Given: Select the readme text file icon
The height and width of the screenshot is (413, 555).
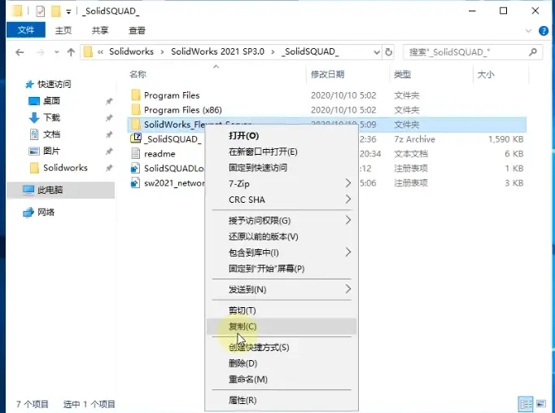Looking at the screenshot, I should point(136,153).
